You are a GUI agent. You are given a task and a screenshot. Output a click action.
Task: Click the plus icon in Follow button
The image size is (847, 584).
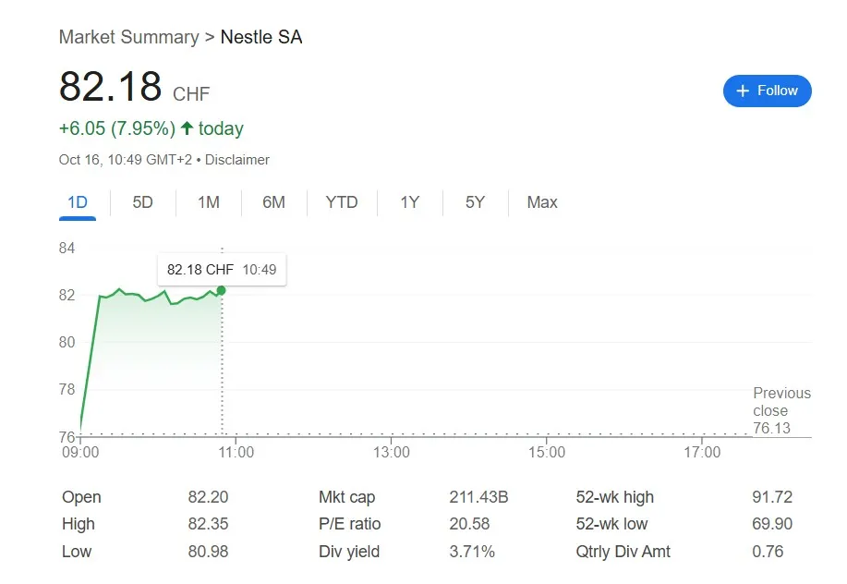743,91
